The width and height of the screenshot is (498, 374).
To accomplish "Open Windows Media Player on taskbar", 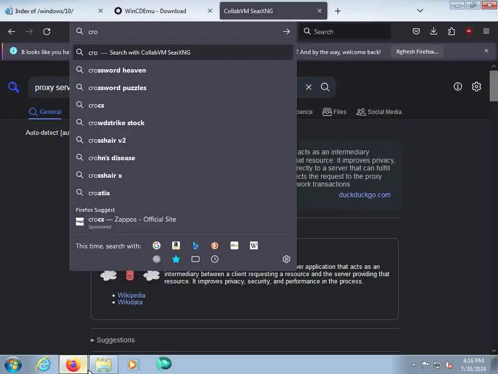I will tap(133, 364).
